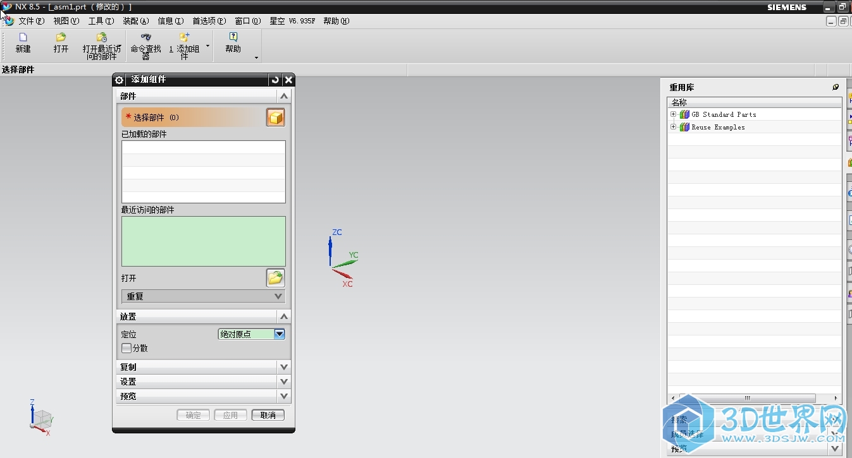Image resolution: width=852 pixels, height=458 pixels.
Task: Expand the 重复 collapsed group arrow
Action: tap(278, 296)
